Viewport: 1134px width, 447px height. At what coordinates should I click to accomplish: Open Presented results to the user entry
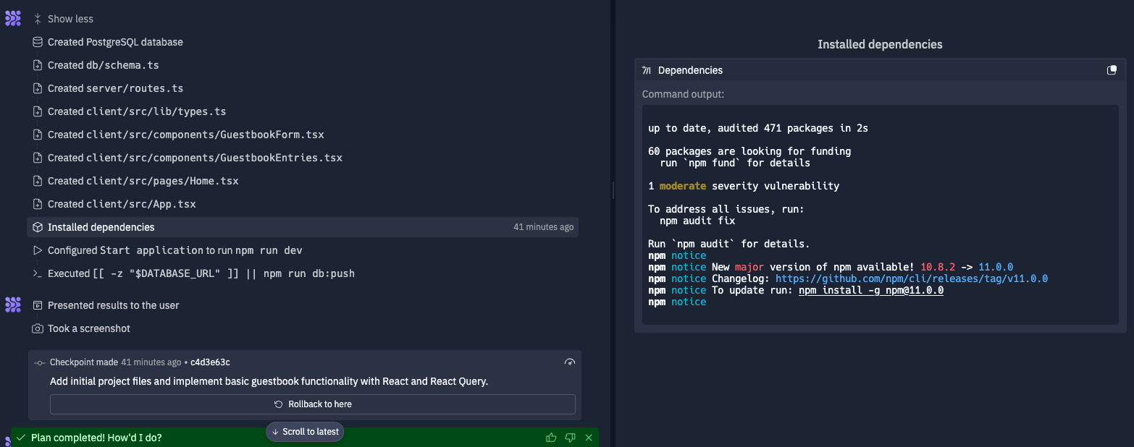point(113,305)
